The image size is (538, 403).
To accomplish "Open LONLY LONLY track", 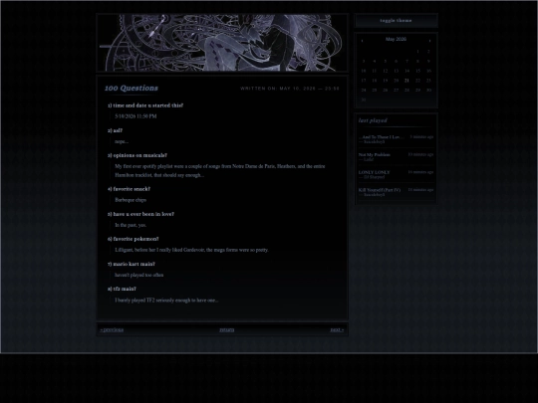I will (374, 172).
